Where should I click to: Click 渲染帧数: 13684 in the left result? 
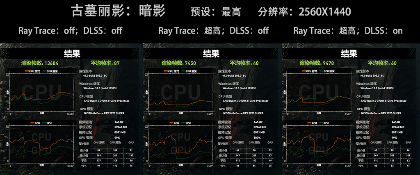pyautogui.click(x=40, y=63)
